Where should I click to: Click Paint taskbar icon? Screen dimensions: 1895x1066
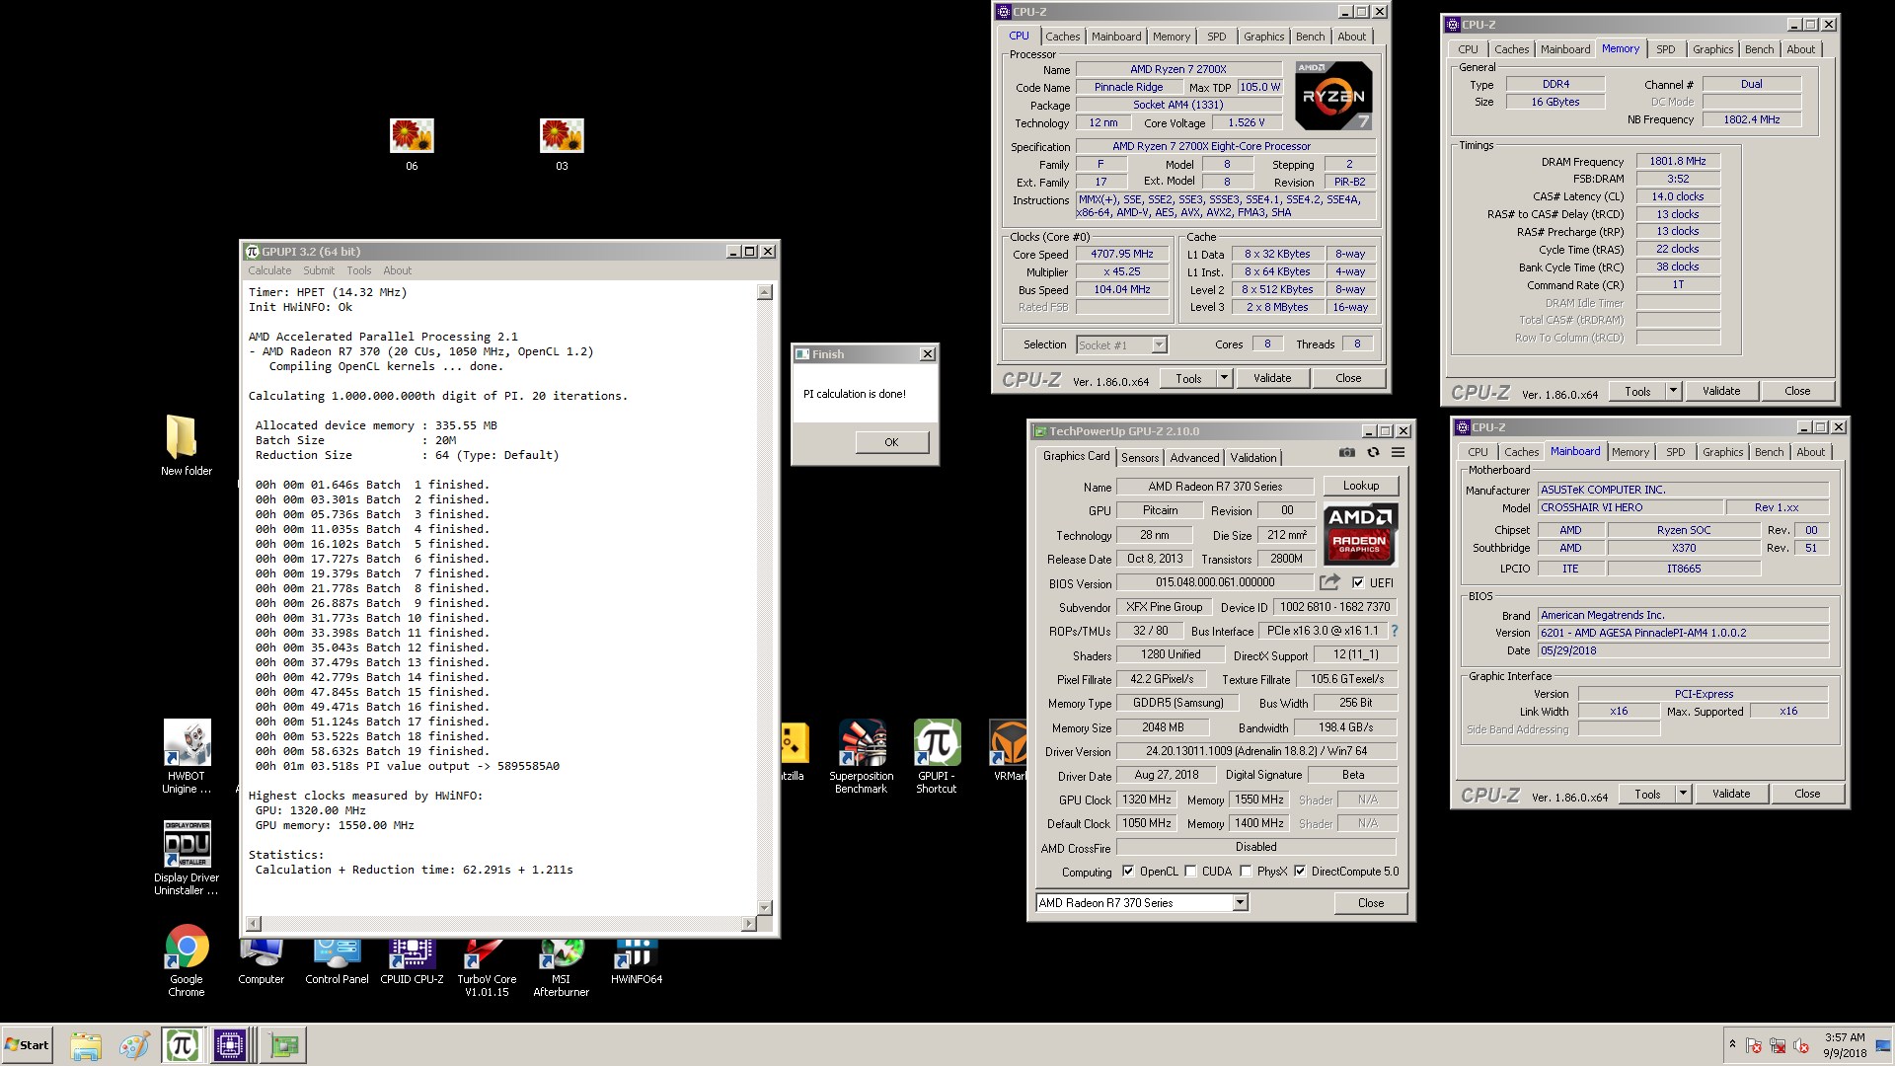(x=134, y=1045)
